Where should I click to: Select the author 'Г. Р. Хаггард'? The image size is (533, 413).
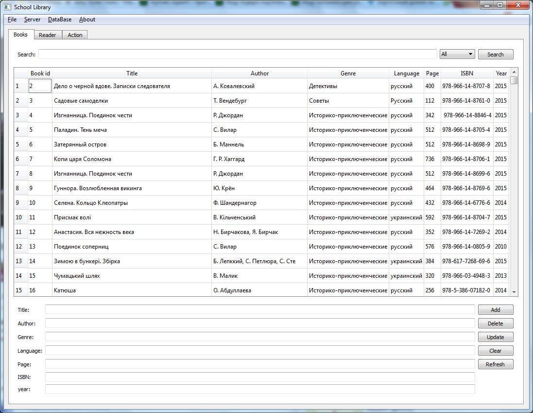259,159
